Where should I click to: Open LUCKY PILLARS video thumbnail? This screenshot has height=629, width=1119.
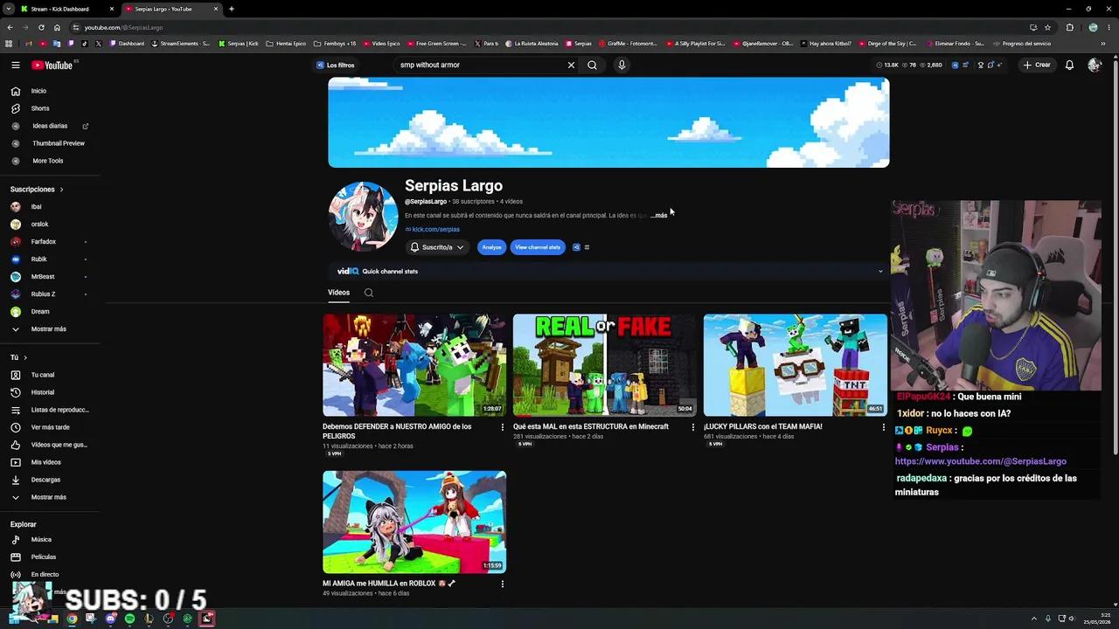[x=796, y=365]
